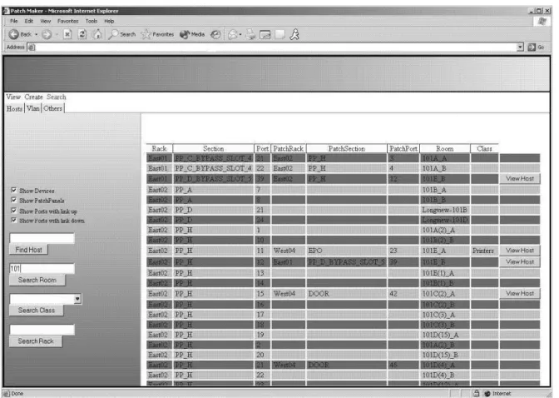Image resolution: width=559 pixels, height=398 pixels.
Task: Open the Favorites menu
Action: (x=67, y=21)
